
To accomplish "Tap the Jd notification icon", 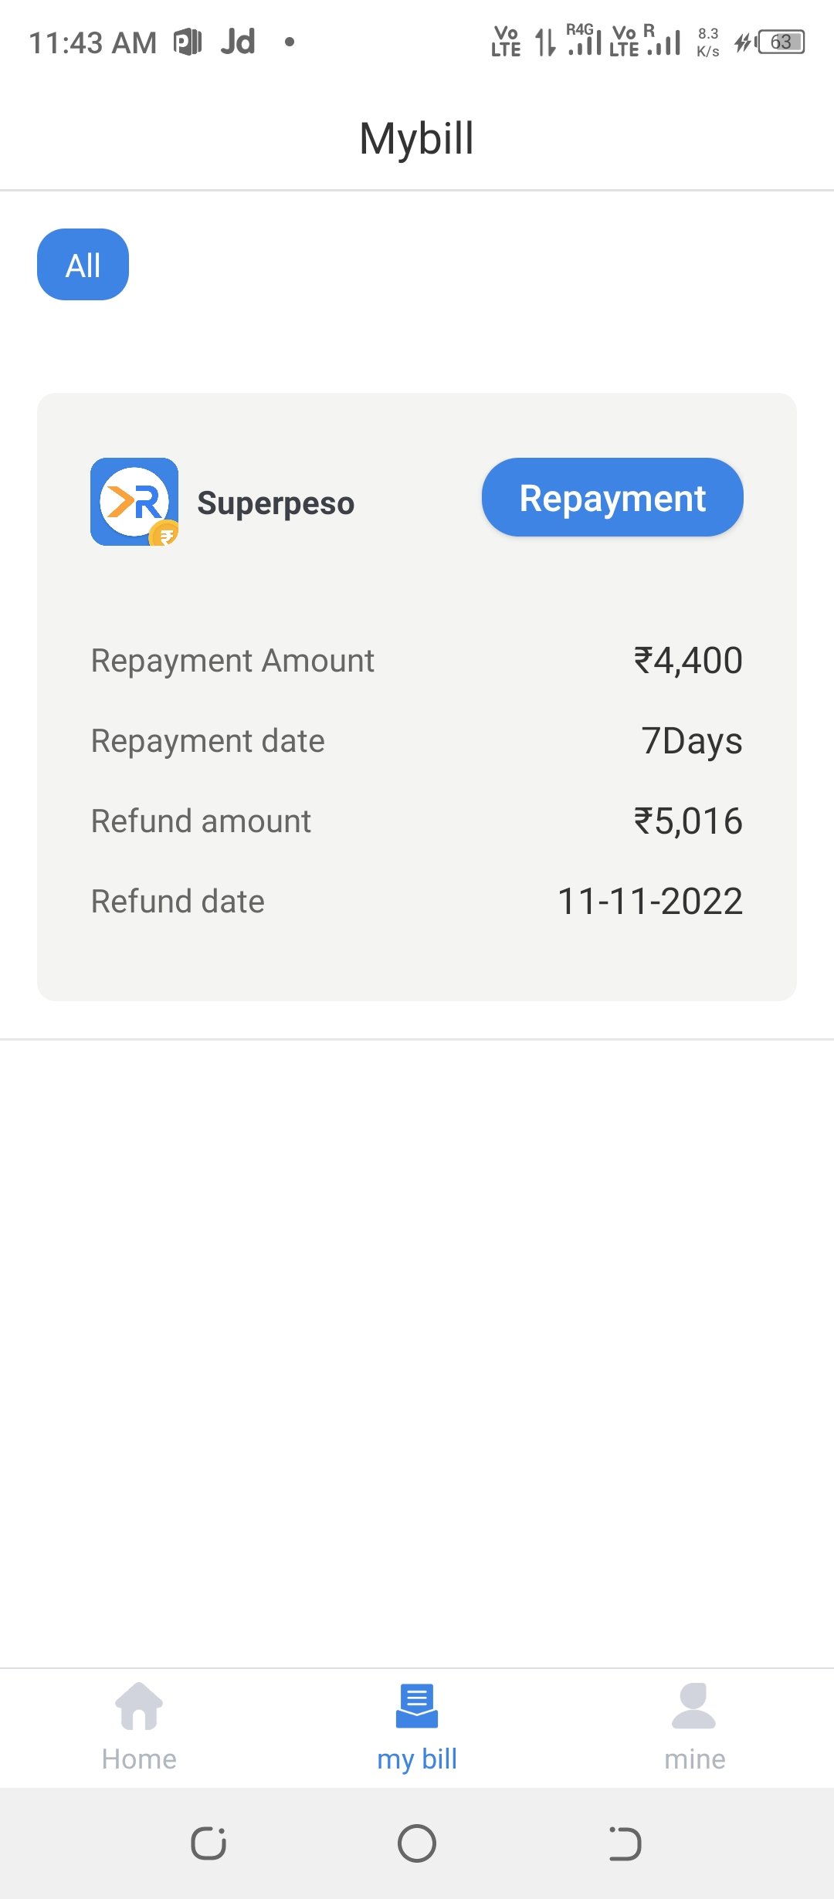I will [x=237, y=42].
